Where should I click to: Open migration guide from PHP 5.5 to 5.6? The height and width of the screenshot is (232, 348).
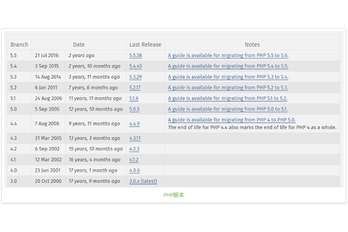click(x=228, y=55)
